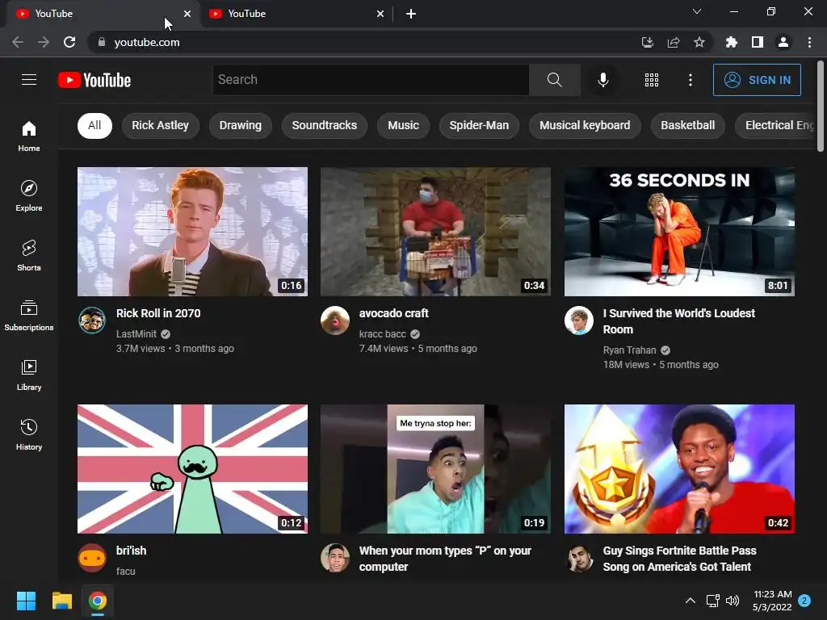Open Ryan Trahan channel avatar
Viewport: 827px width, 620px height.
578,320
